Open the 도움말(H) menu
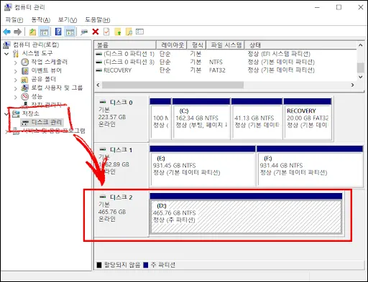This screenshot has width=368, height=282. [98, 20]
